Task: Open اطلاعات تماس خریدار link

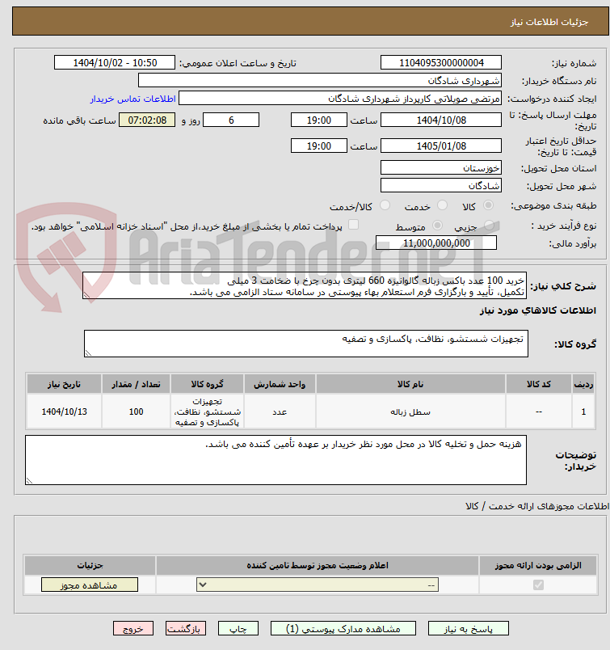Action: (x=133, y=99)
